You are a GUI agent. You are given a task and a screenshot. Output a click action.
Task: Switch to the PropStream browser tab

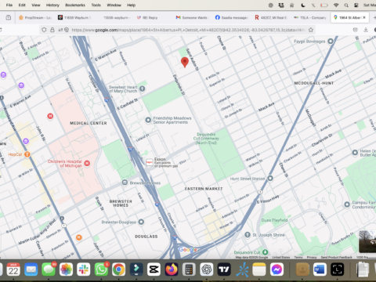[x=35, y=17]
